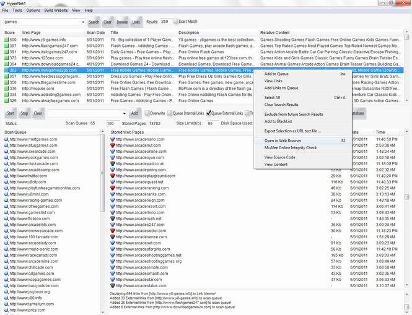Click the red shield icon beside arcadenut.com
Screen dimensions: 412x315
pyautogui.click(x=113, y=145)
